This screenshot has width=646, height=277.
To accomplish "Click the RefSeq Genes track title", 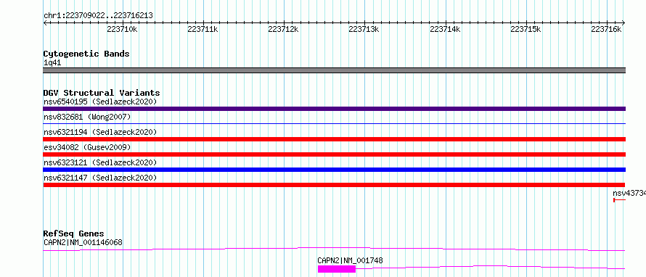I will tap(73, 233).
